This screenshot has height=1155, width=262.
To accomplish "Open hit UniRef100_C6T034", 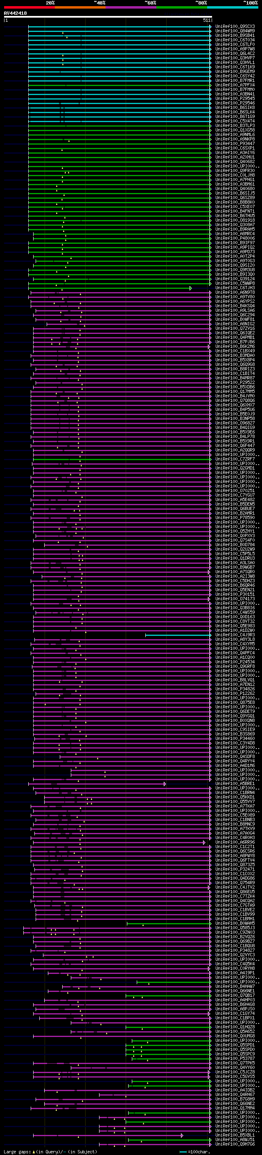I will (235, 40).
